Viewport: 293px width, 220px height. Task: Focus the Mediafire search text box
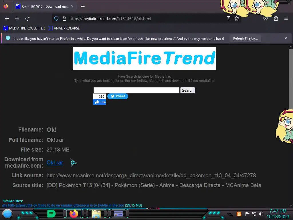pos(136,90)
